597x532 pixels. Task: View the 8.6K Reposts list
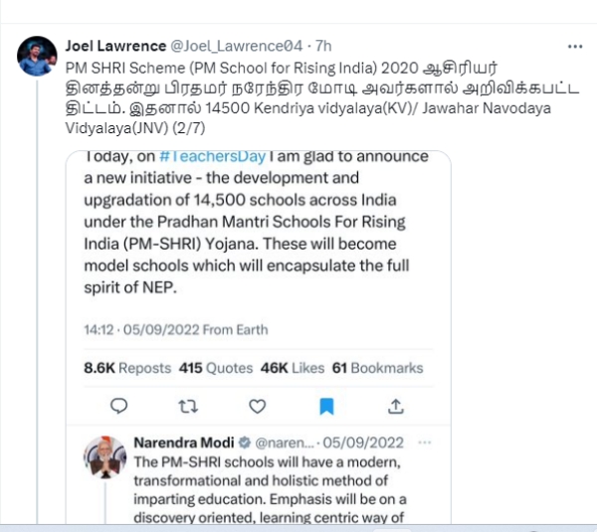127,368
